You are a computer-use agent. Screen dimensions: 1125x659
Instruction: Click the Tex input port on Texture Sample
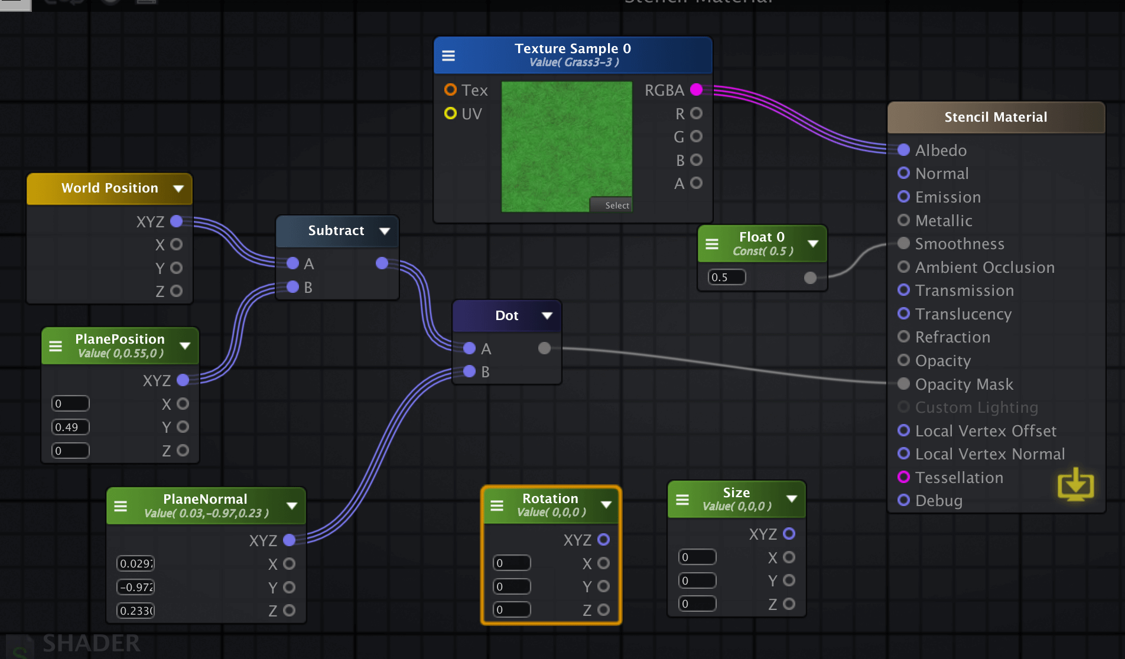click(x=450, y=90)
